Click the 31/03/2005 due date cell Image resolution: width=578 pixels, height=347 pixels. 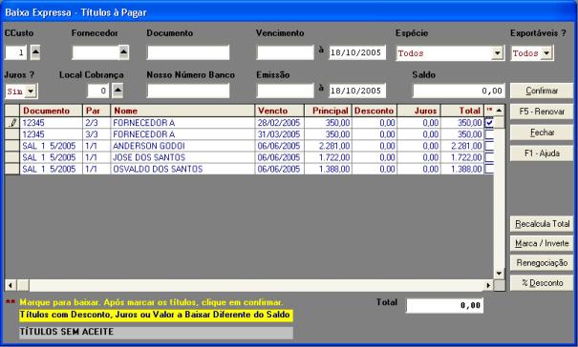tap(279, 134)
